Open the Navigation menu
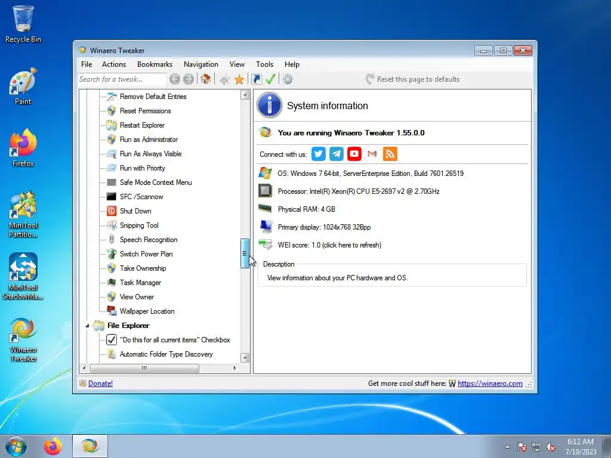This screenshot has height=458, width=611. pos(201,64)
